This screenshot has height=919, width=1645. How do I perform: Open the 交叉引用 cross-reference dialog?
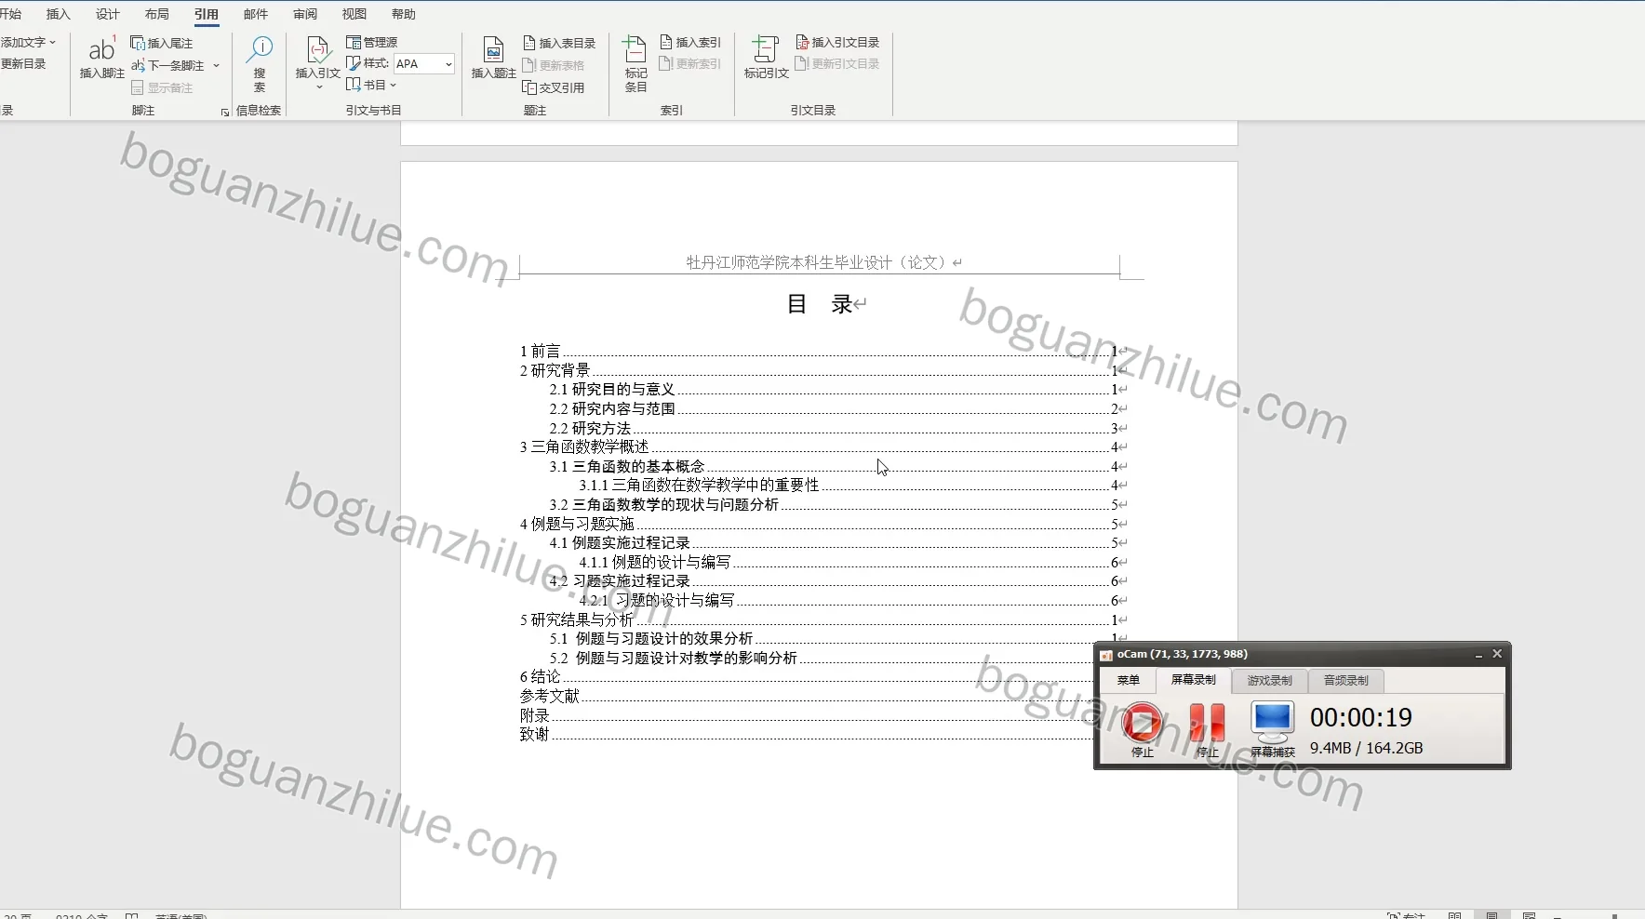click(x=554, y=87)
